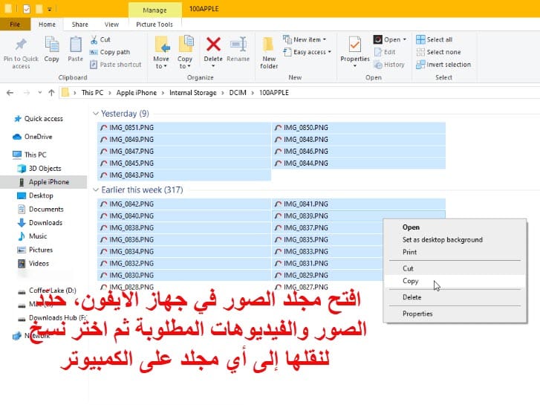This screenshot has height=405, width=540.
Task: Choose Delete in context menu
Action: click(455, 297)
